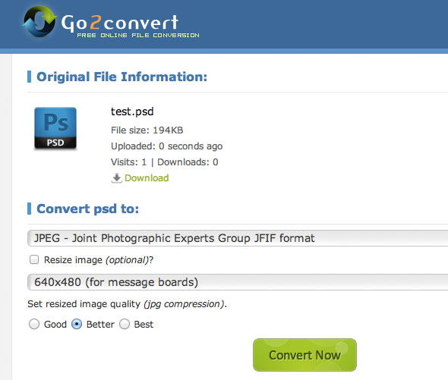Screen dimensions: 448x380
Task: Click the Better quality label text
Action: coord(100,325)
